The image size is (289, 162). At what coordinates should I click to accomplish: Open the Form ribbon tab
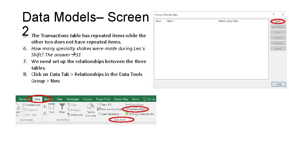pos(135,99)
